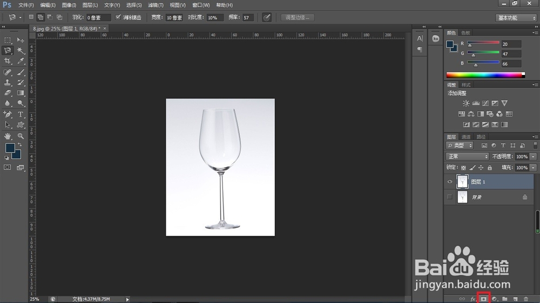Image resolution: width=540 pixels, height=303 pixels.
Task: Click the add layer mask icon
Action: [483, 299]
